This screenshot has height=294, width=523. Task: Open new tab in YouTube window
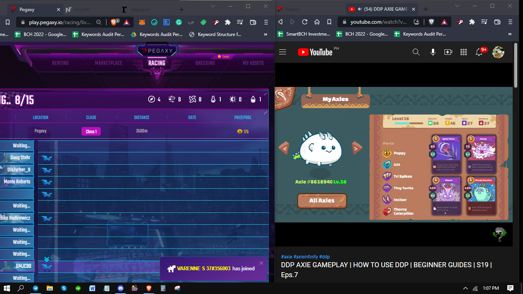pos(425,9)
